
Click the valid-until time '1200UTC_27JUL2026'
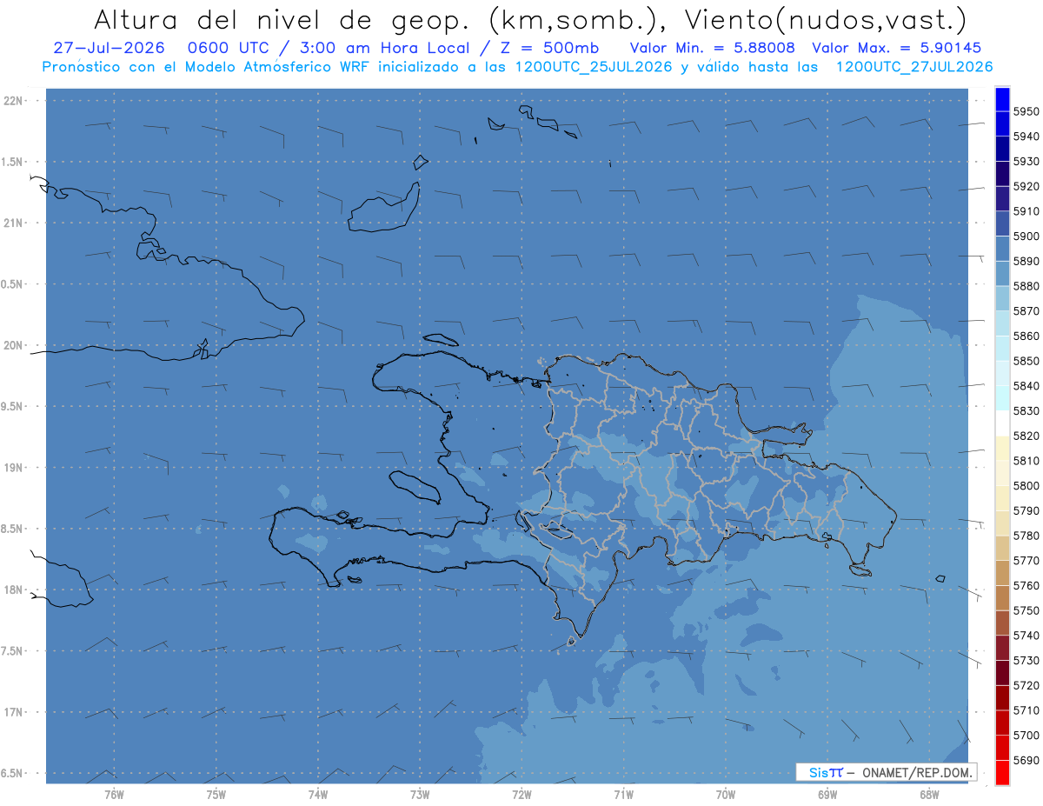pos(914,67)
